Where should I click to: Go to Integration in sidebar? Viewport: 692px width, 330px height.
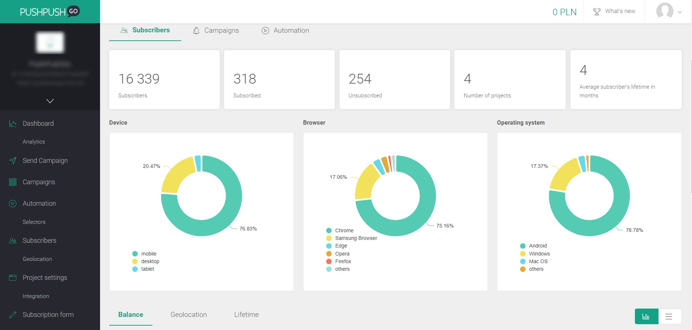(36, 296)
